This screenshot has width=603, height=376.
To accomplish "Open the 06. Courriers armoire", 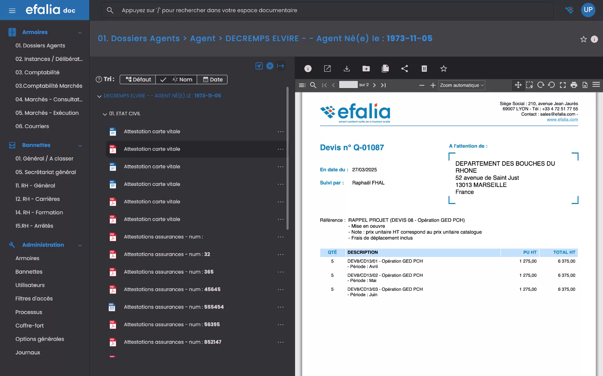I will click(x=32, y=126).
